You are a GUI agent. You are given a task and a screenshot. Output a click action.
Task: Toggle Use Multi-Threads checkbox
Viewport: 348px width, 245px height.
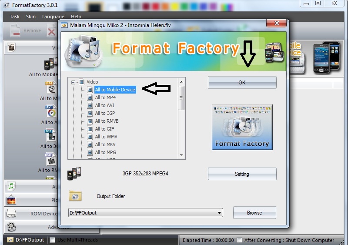pyautogui.click(x=52, y=240)
